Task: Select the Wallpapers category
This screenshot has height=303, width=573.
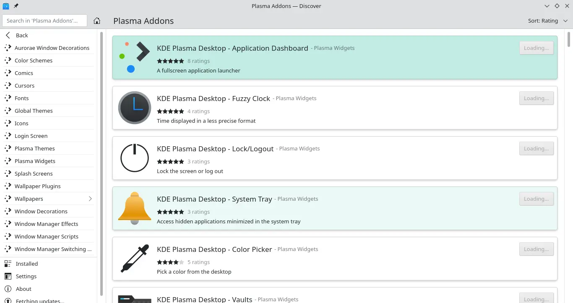Action: (49, 199)
